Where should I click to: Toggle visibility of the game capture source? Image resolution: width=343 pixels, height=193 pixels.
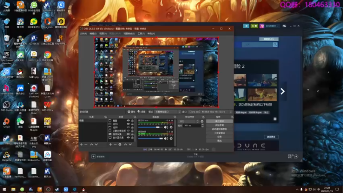128,134
